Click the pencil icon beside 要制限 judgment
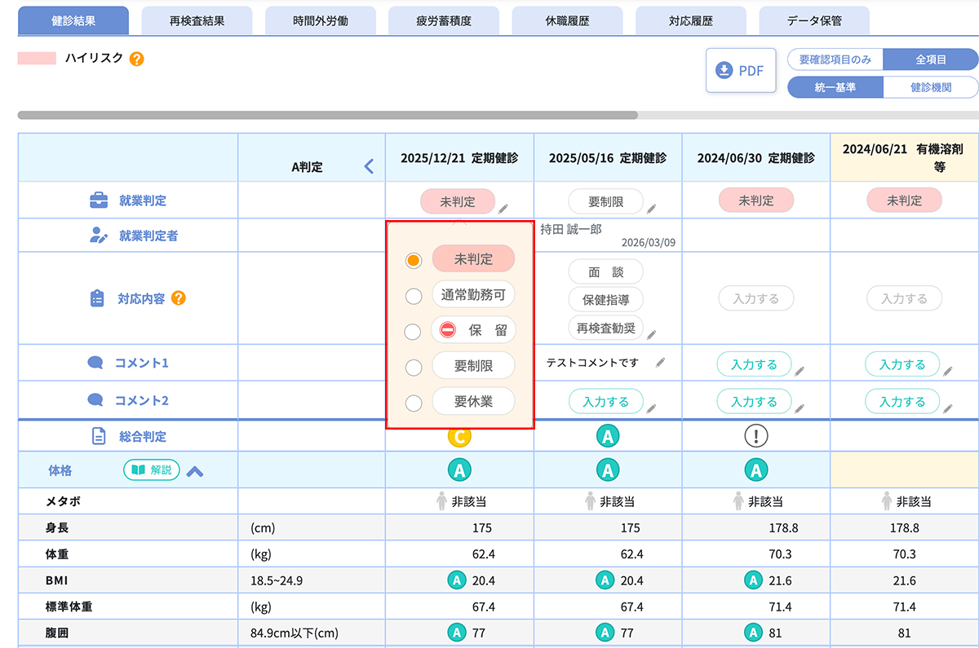The height and width of the screenshot is (648, 979). click(651, 209)
